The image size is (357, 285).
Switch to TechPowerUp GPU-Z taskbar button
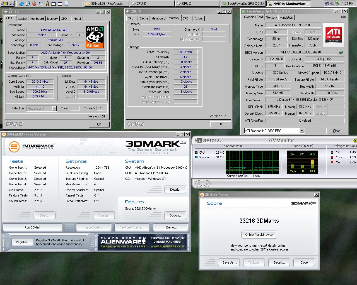(243, 4)
